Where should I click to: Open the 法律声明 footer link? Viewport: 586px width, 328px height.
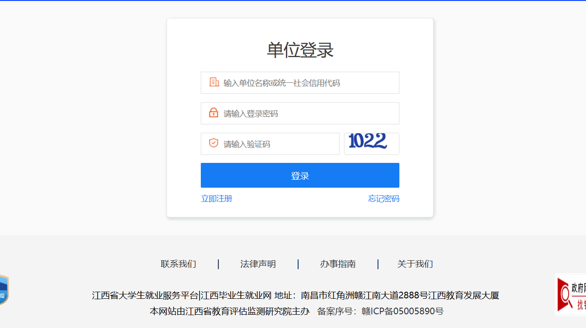click(x=258, y=264)
